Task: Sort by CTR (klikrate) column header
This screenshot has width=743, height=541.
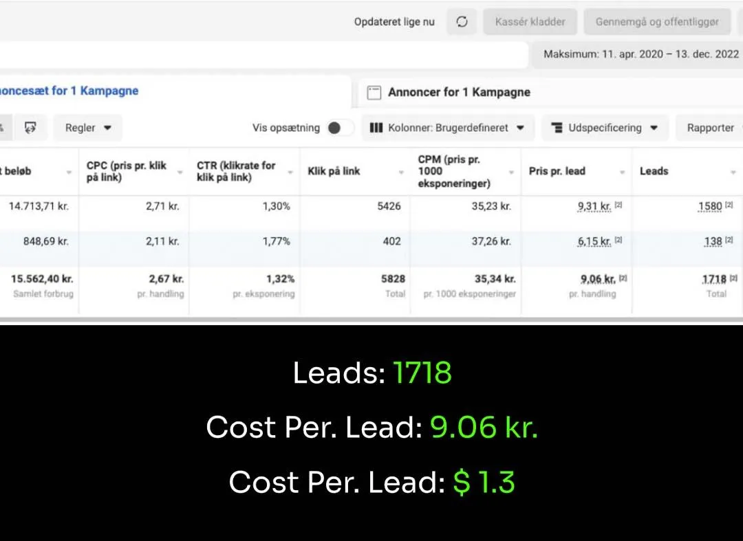Action: [244, 171]
